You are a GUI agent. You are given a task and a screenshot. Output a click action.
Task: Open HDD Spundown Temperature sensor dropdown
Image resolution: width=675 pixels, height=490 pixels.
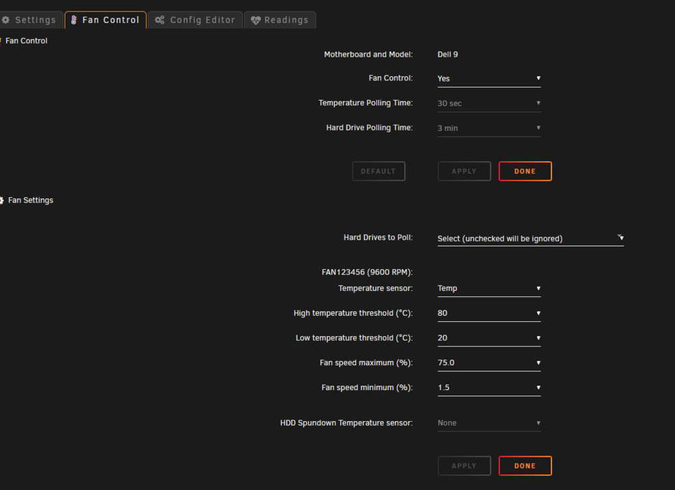(489, 423)
